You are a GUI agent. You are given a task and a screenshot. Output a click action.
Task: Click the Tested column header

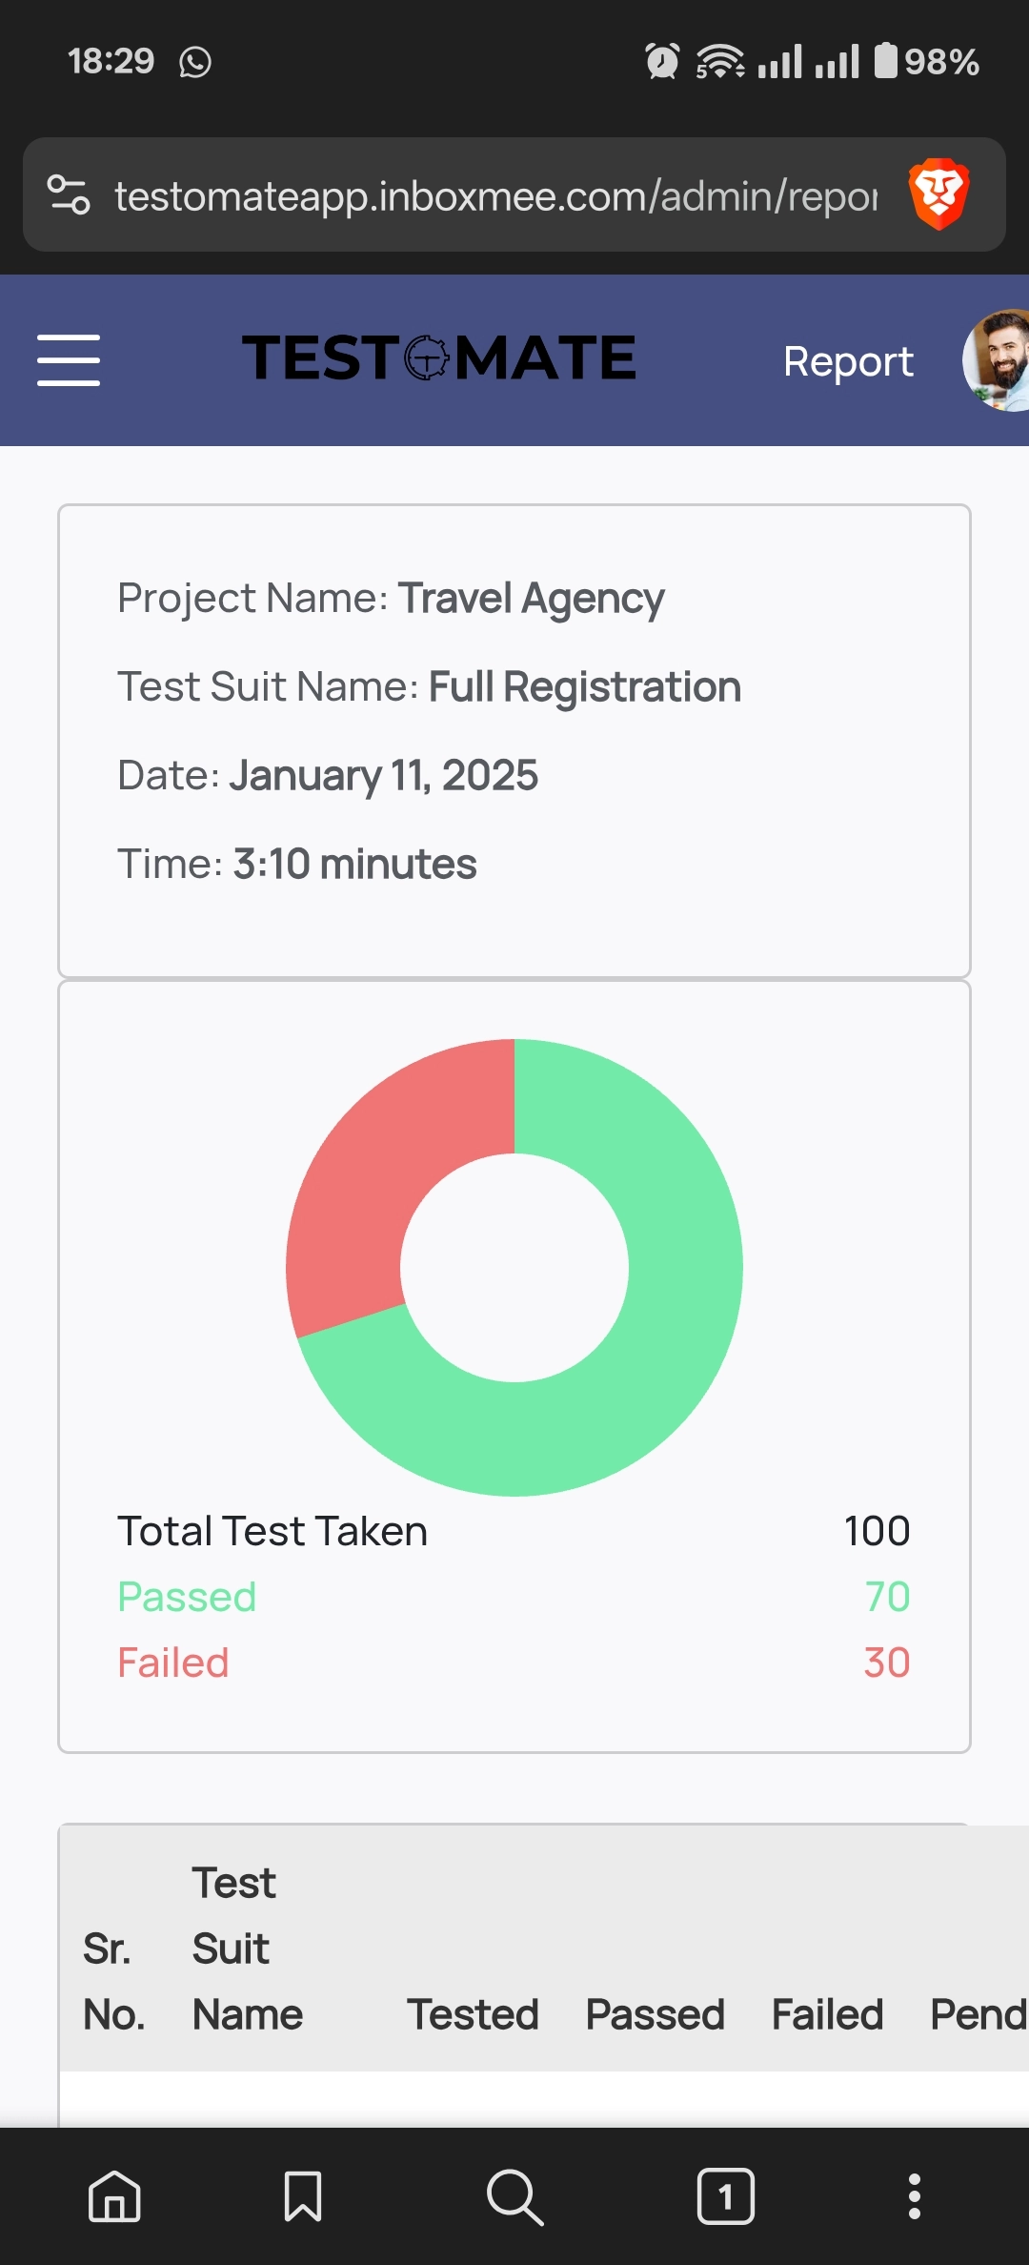click(473, 2014)
